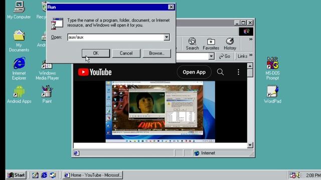Viewport: 321px width, 180px height.
Task: Launch Paint from the desktop
Action: tap(47, 94)
